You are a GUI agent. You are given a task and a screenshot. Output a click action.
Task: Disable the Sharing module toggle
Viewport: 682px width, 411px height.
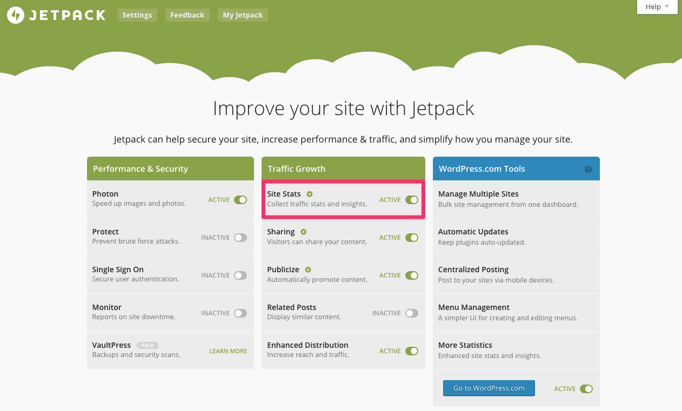coord(412,238)
